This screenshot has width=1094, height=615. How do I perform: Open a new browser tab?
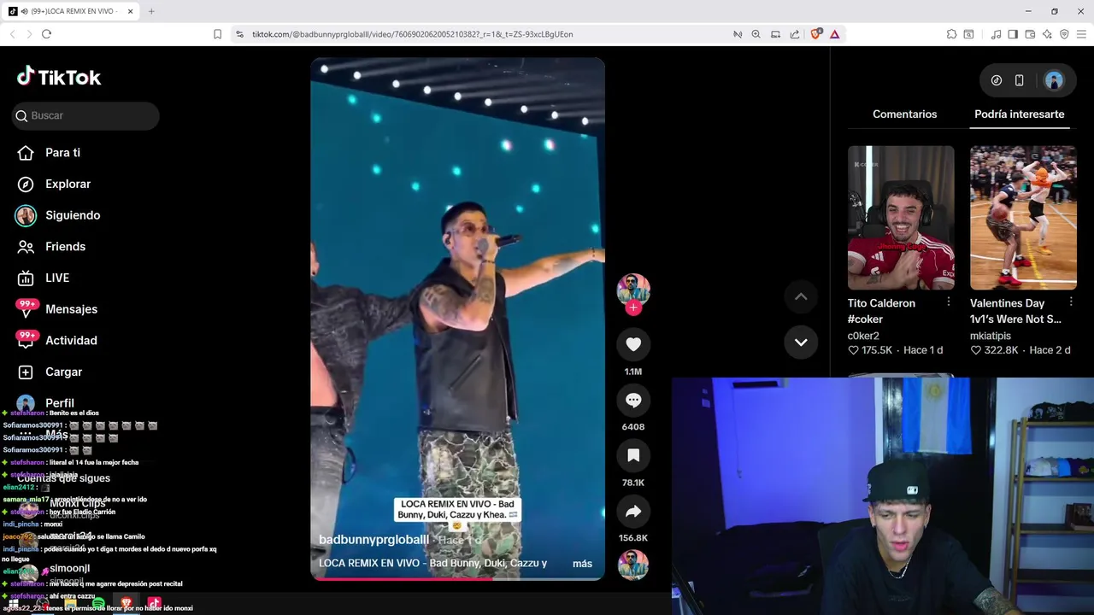point(151,11)
